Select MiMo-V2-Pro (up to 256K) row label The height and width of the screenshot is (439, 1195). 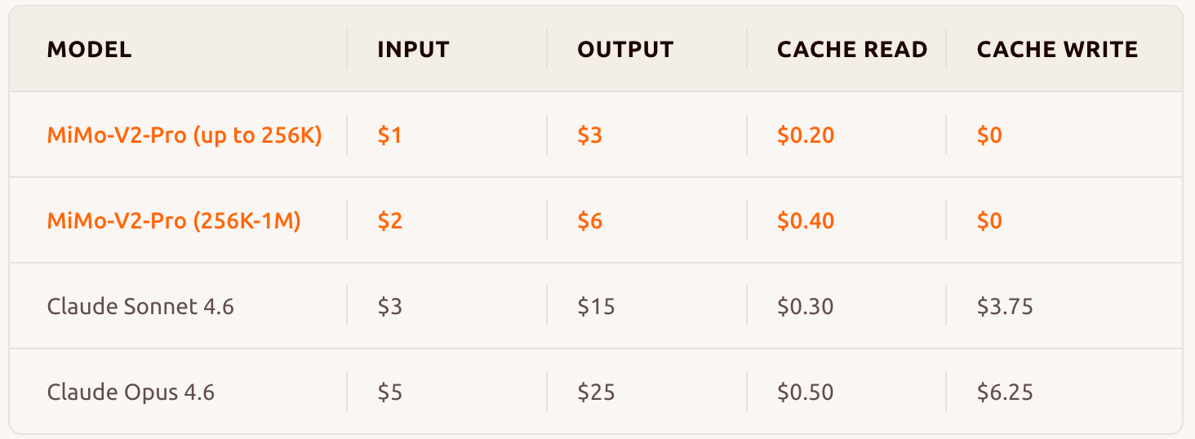(184, 135)
